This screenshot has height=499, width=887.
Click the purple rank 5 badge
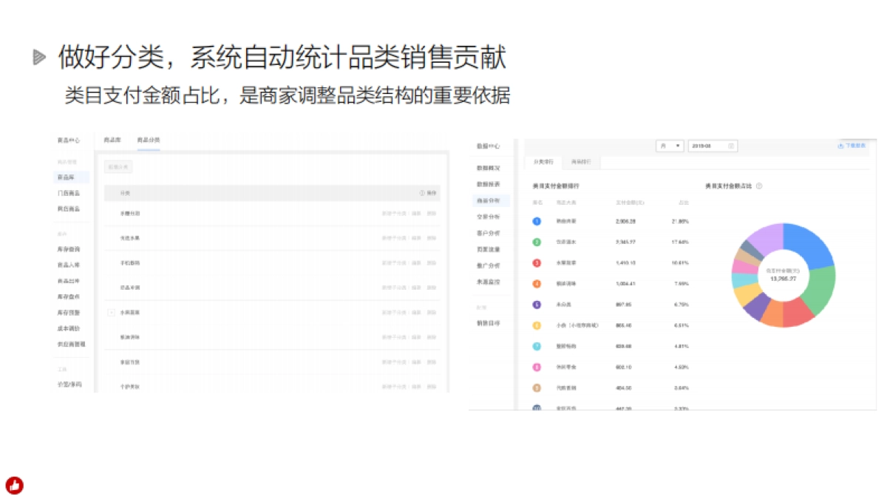tap(537, 304)
